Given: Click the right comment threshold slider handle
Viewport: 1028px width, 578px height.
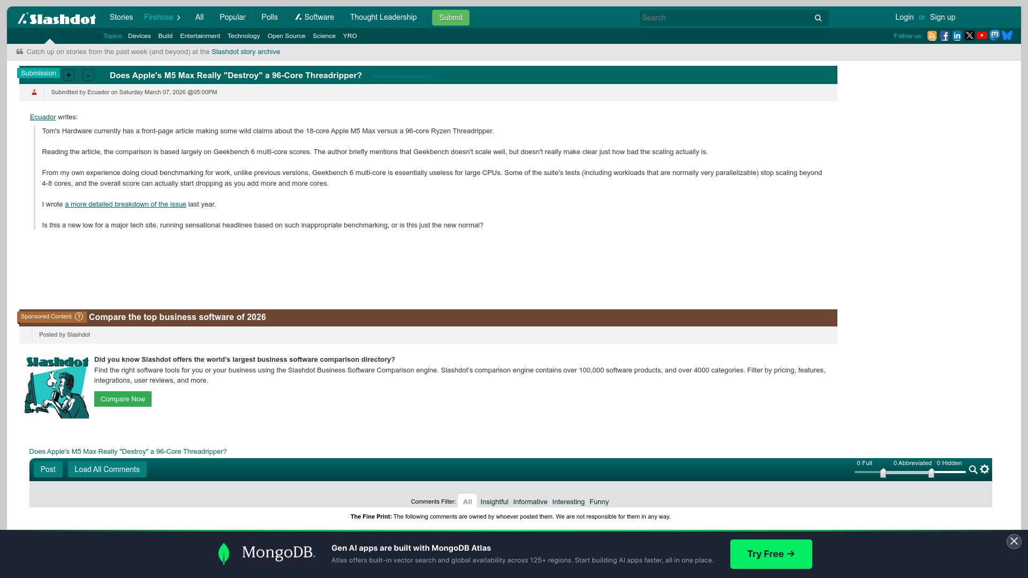Looking at the screenshot, I should tap(931, 473).
